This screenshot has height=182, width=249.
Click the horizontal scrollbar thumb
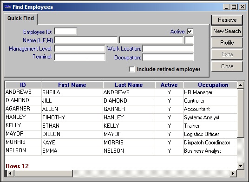(x=43, y=174)
